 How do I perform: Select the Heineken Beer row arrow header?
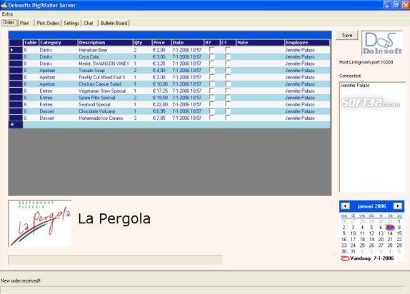click(16, 50)
